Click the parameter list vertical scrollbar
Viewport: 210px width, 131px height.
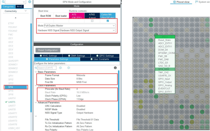pos(119,100)
